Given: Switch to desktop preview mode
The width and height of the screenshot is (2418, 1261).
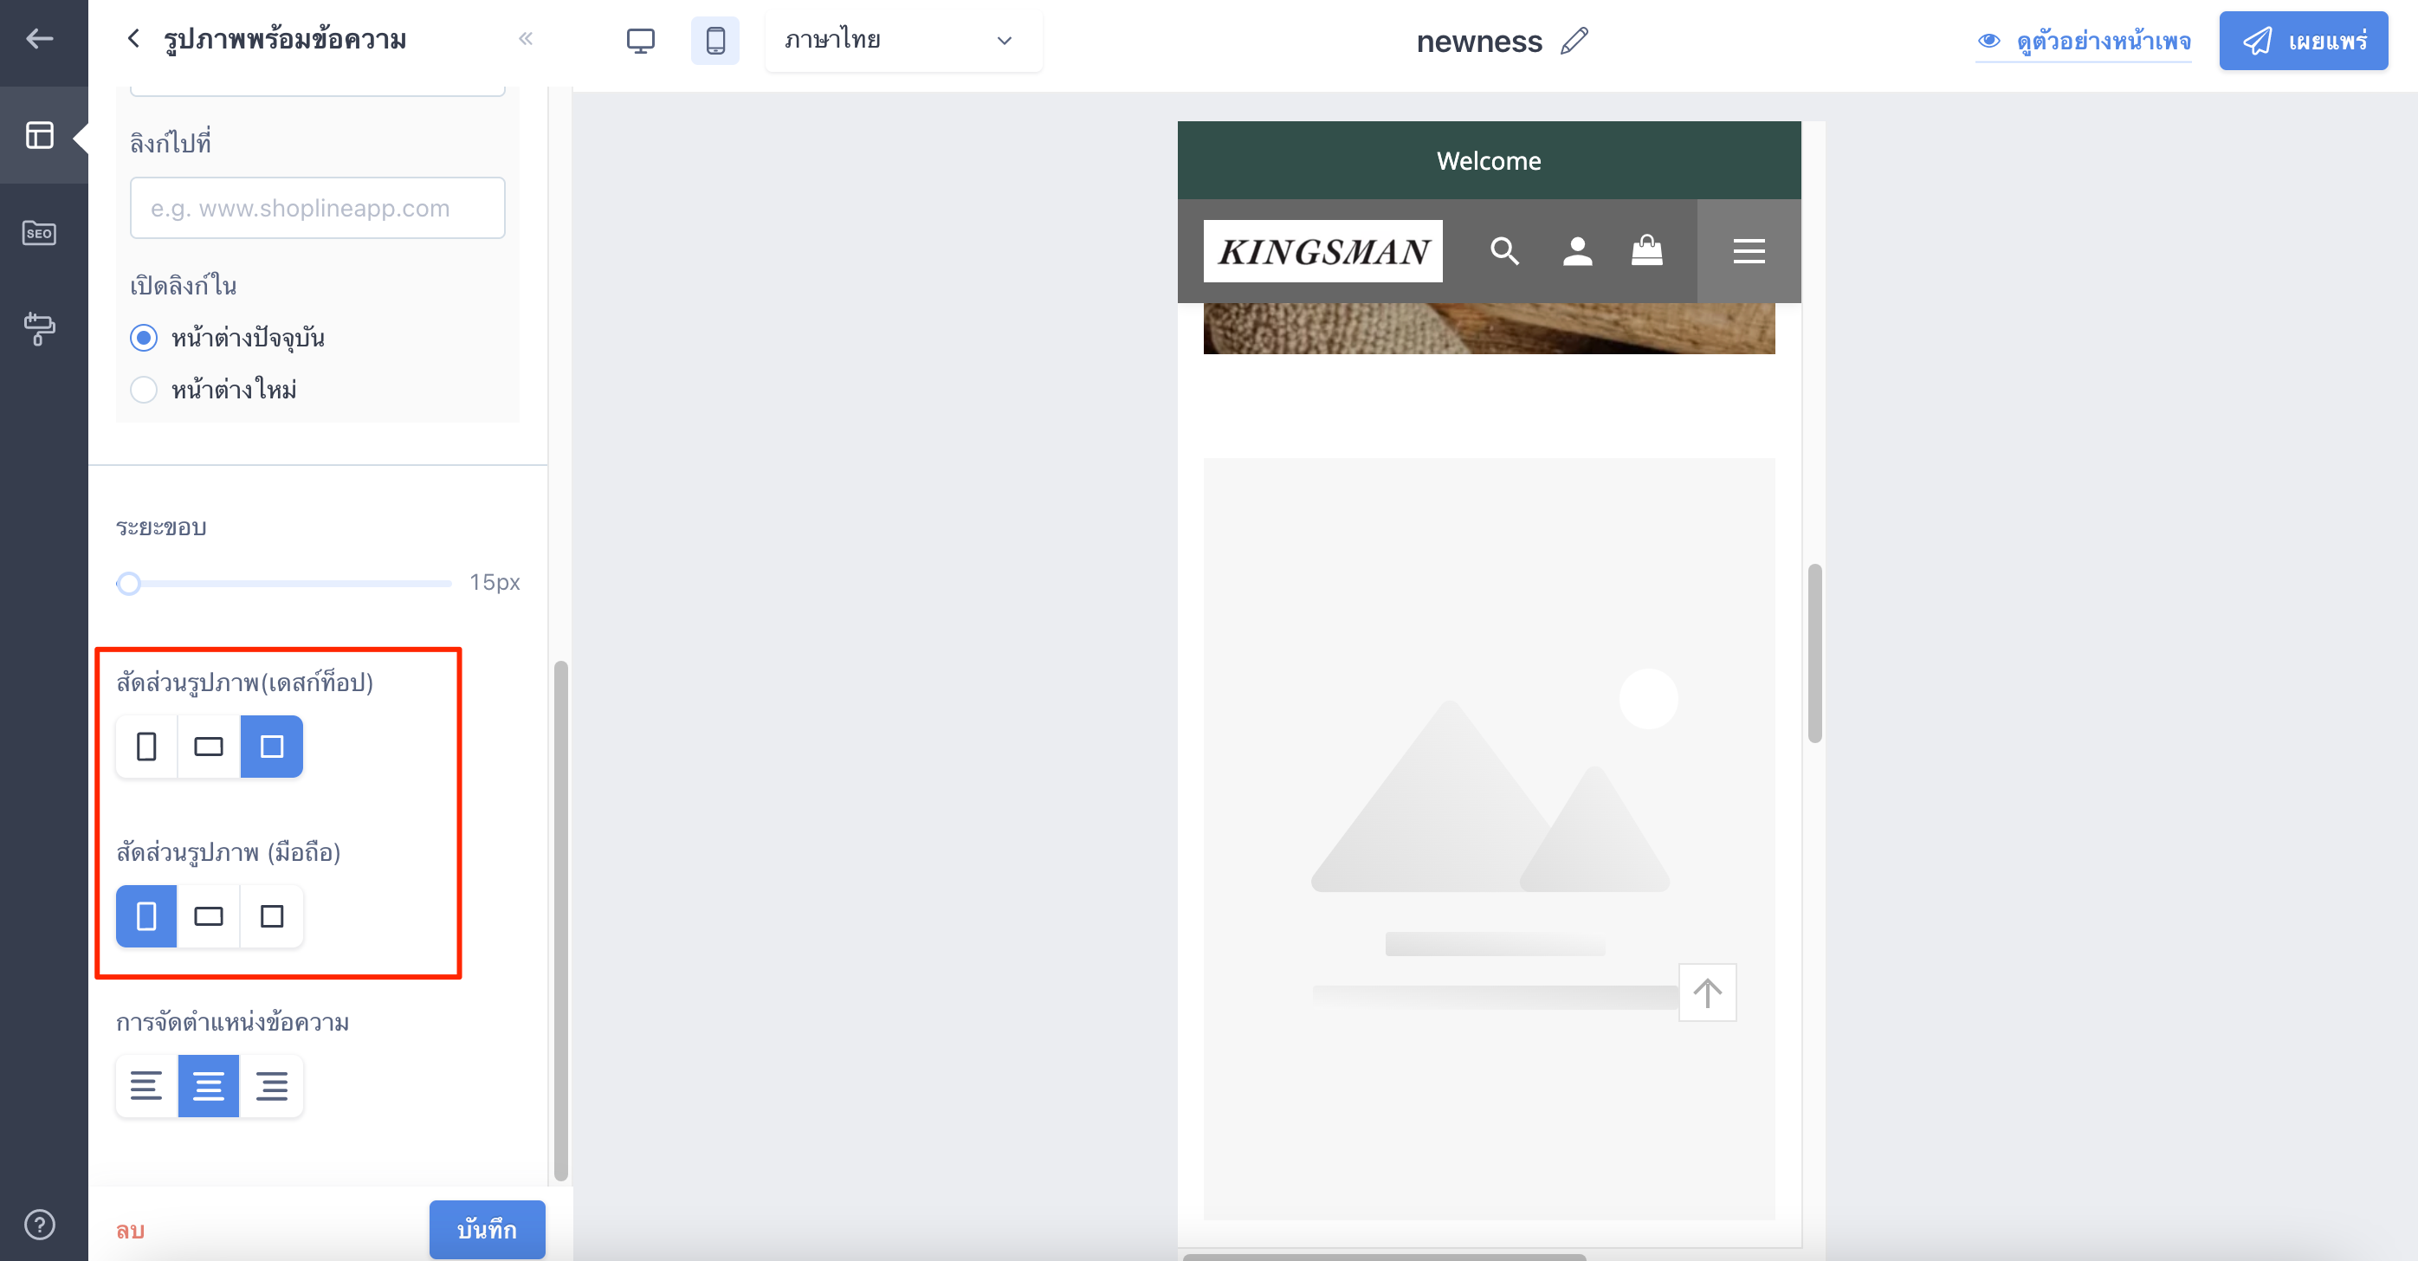Looking at the screenshot, I should coord(640,41).
